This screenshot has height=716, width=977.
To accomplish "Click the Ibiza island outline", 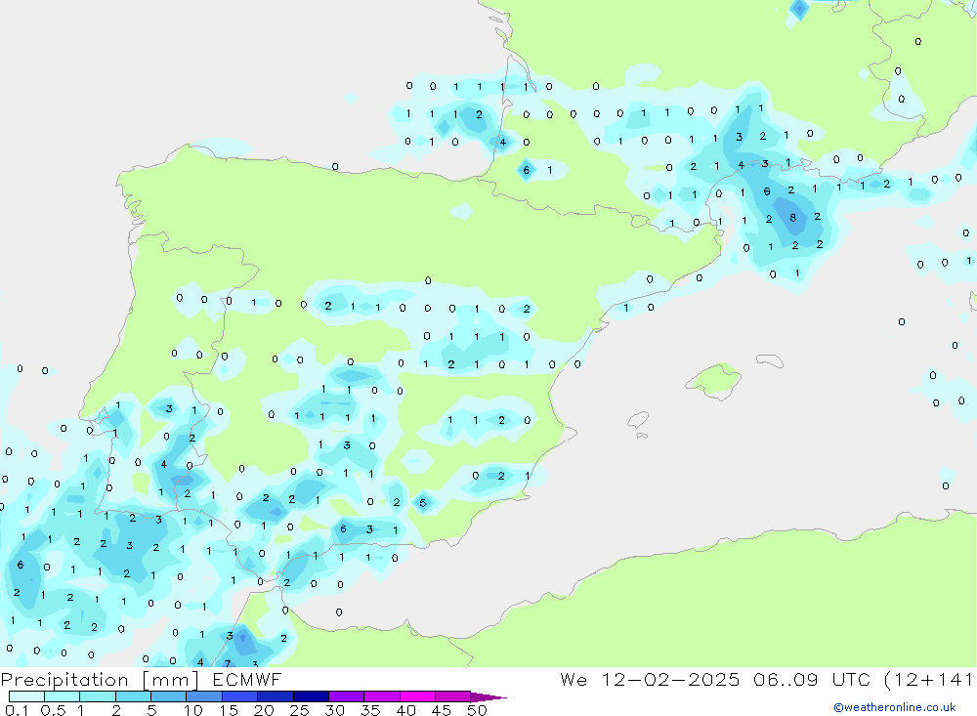I will click(638, 420).
